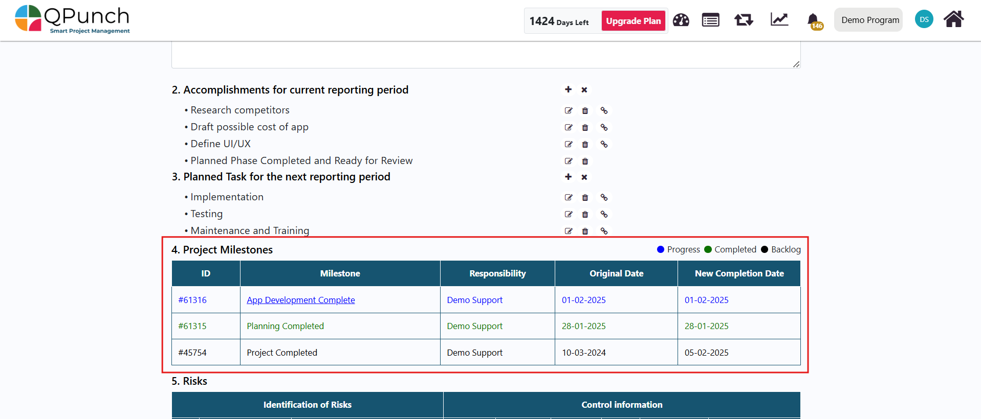Click the 1424 Days Left label

click(559, 21)
